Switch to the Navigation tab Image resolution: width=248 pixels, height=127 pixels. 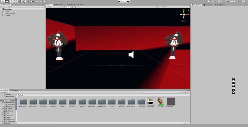point(220,5)
